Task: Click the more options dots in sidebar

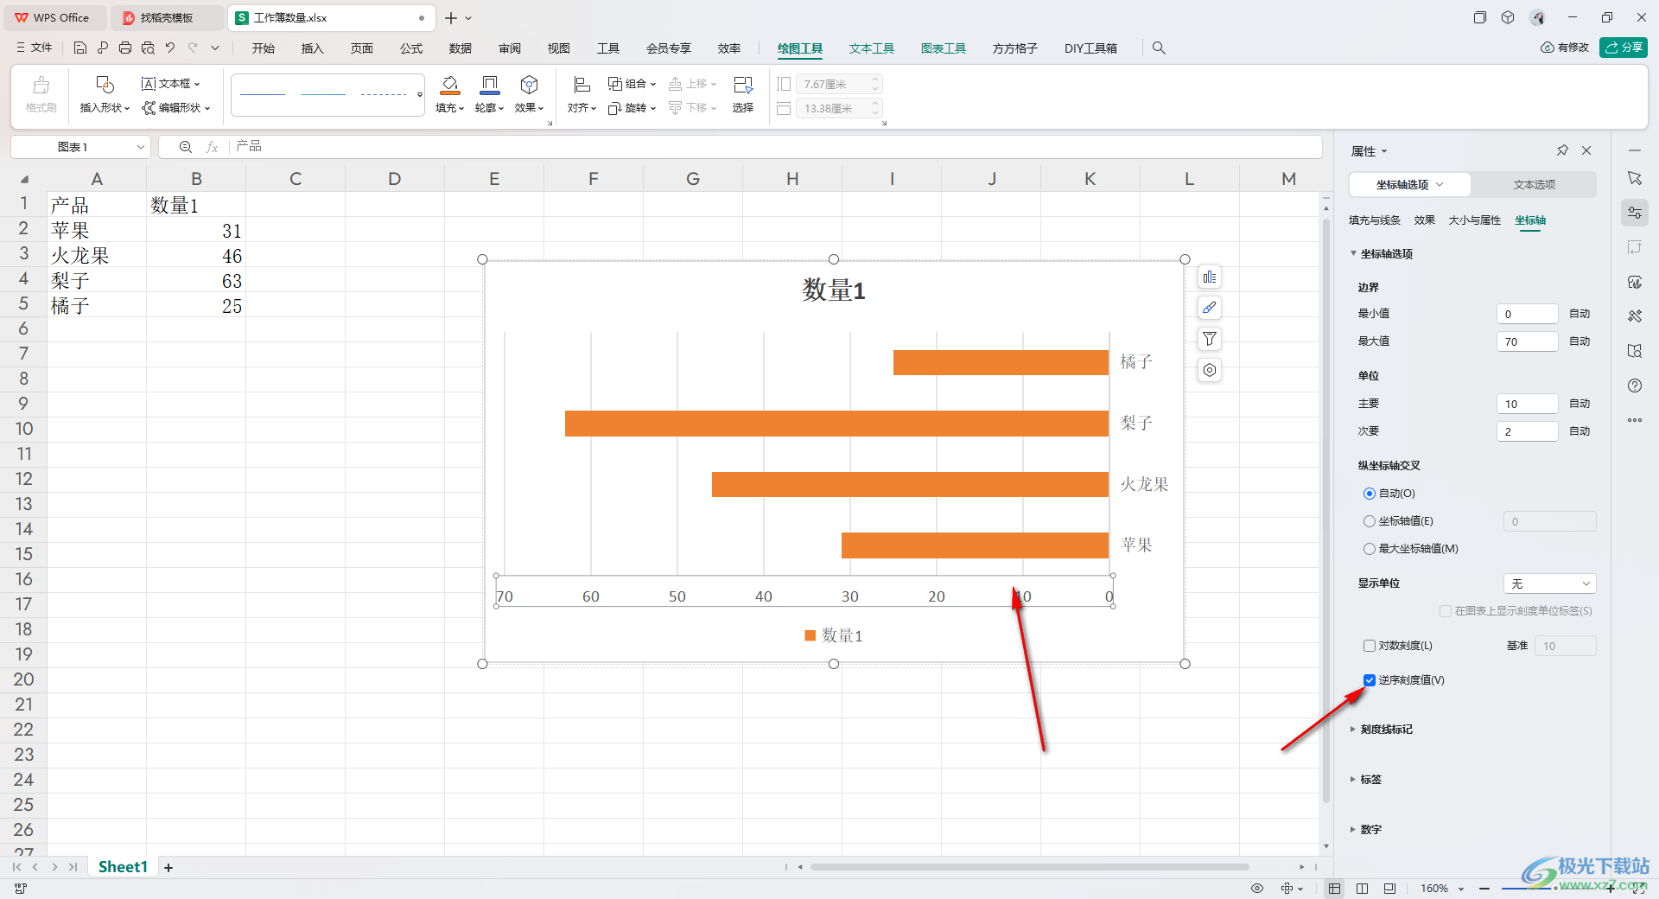Action: [x=1634, y=420]
